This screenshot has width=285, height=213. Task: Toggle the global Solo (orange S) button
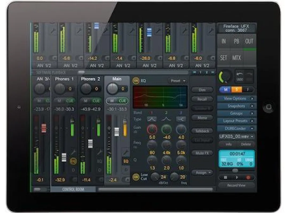[236, 89]
